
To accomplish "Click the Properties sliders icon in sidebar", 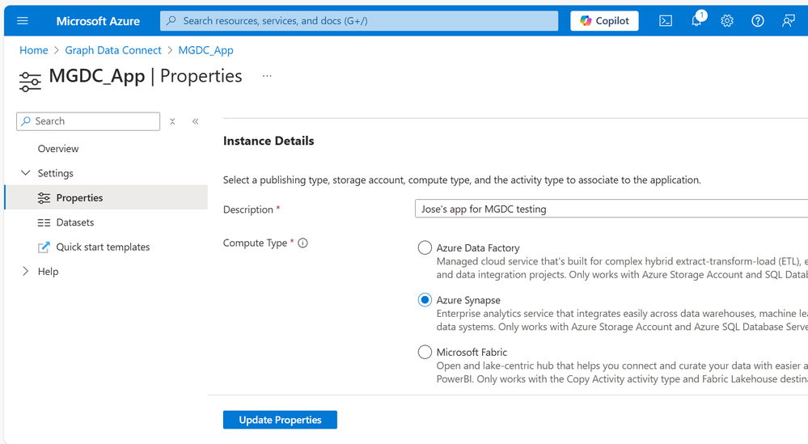I will [x=44, y=198].
